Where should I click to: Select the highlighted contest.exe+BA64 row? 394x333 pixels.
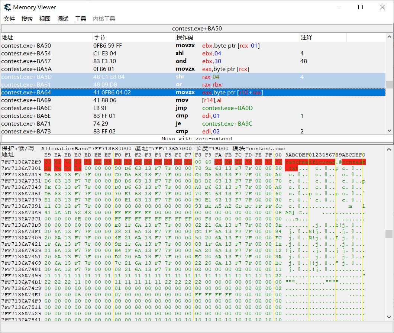pos(193,93)
